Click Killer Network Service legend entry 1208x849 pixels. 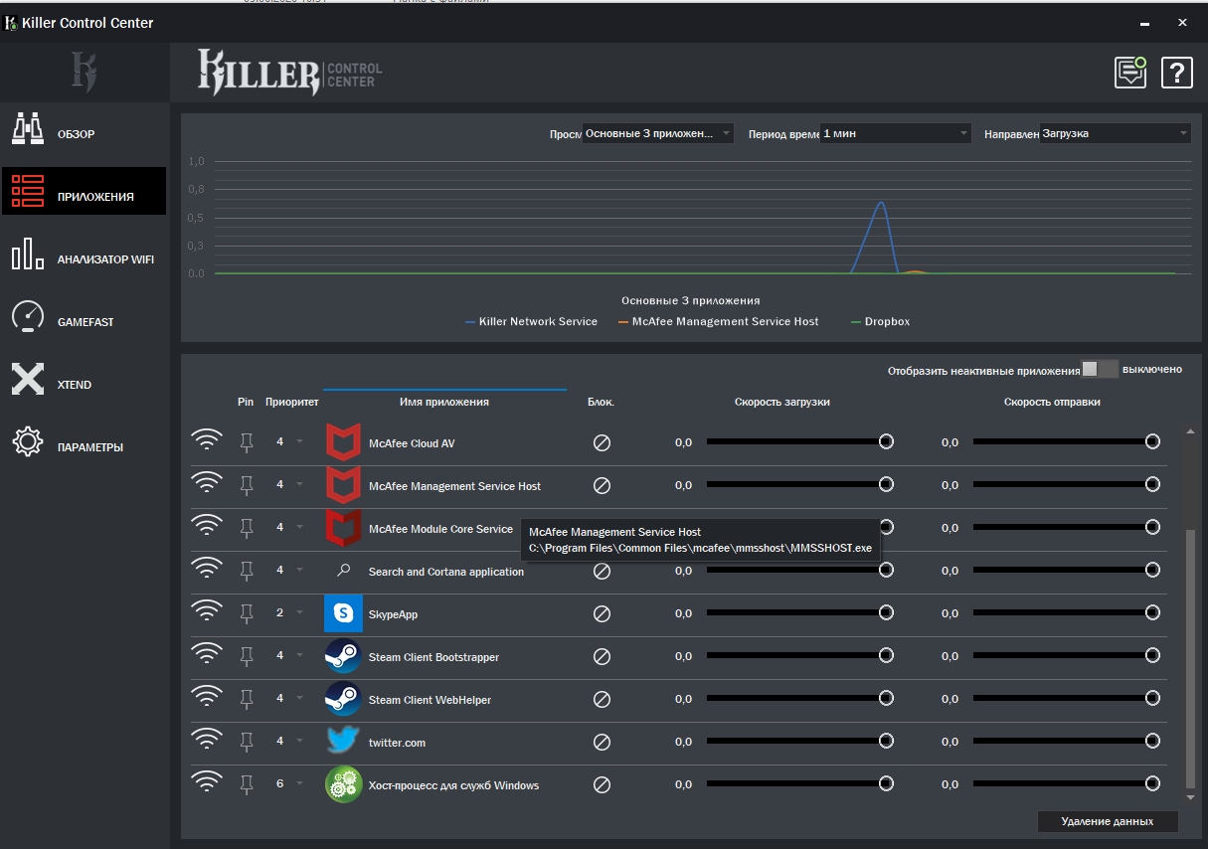[x=532, y=322]
